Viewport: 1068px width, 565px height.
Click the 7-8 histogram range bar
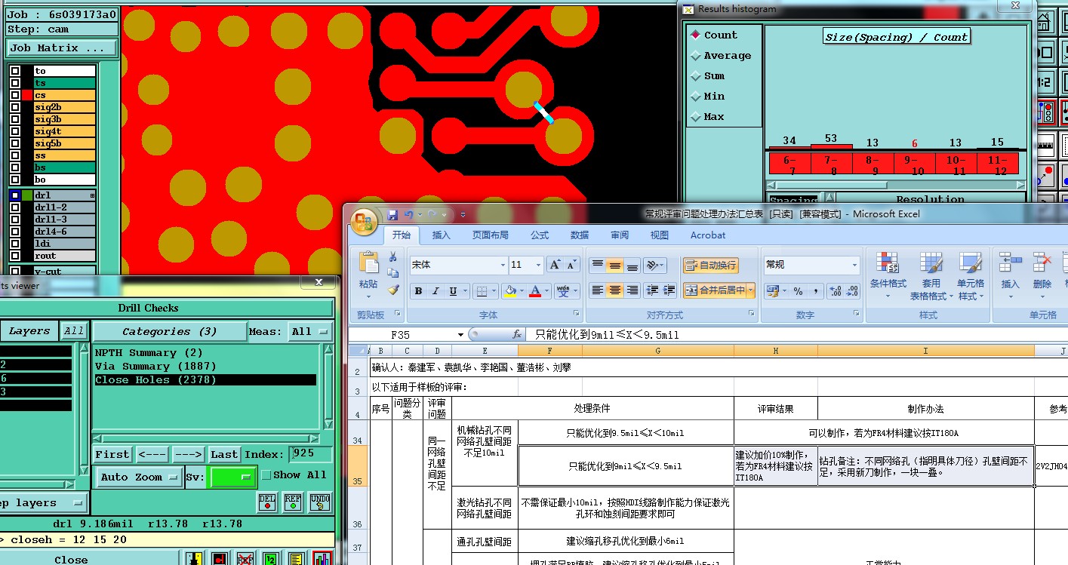tap(831, 165)
